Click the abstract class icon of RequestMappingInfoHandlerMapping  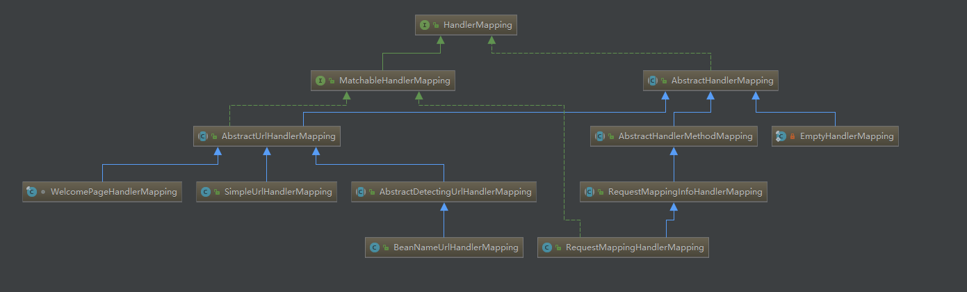click(x=590, y=192)
